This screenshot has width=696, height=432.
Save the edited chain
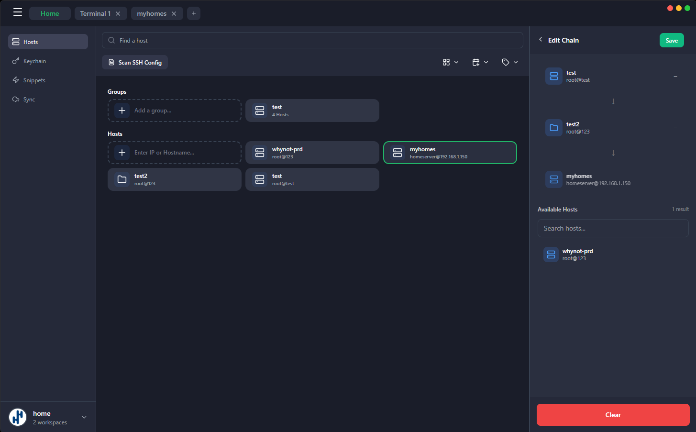coord(671,40)
